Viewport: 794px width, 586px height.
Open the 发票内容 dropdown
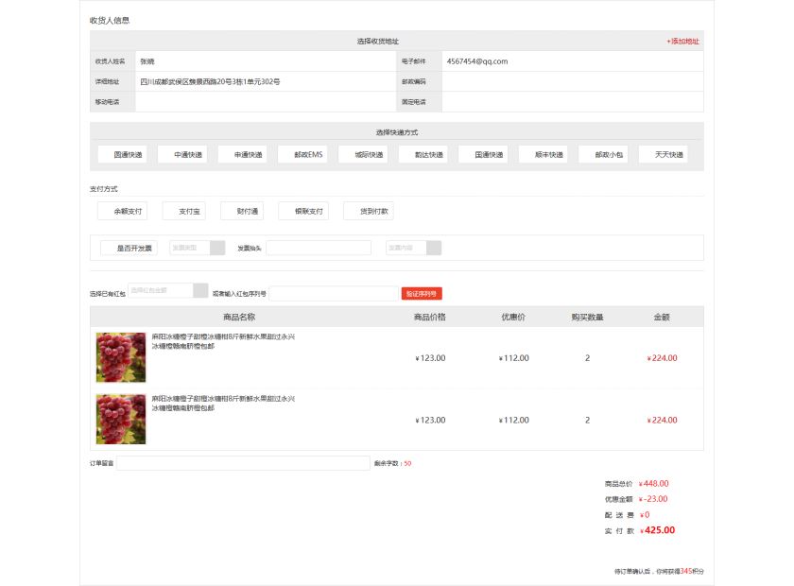tap(413, 248)
